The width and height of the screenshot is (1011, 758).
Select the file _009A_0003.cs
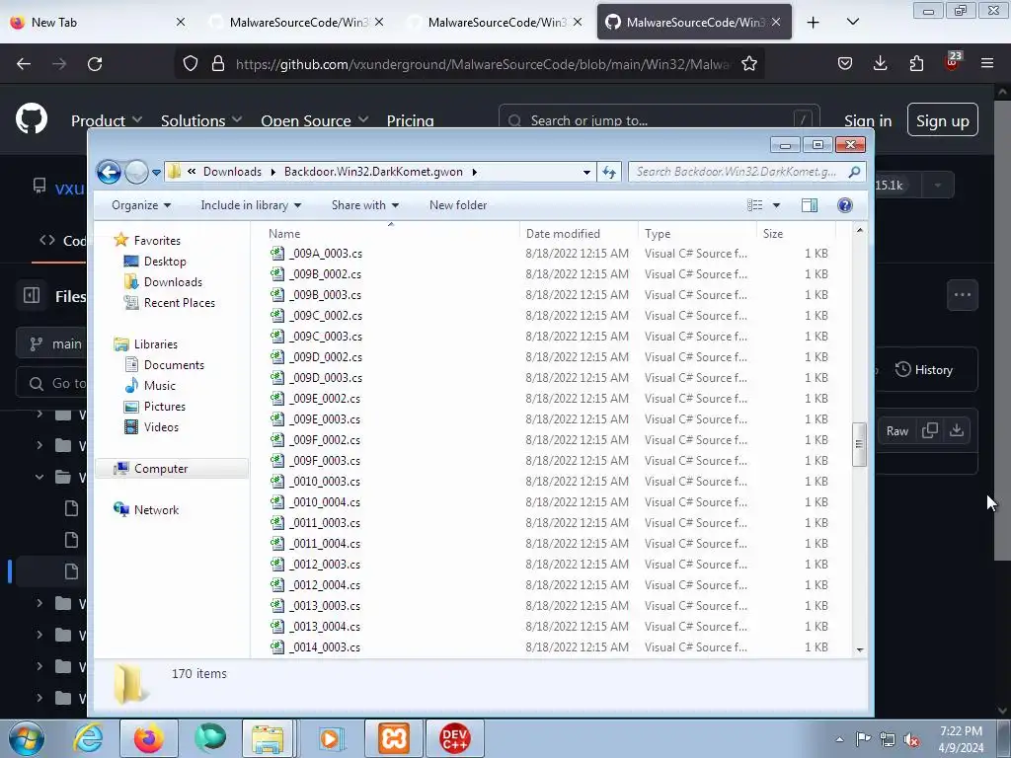(325, 254)
